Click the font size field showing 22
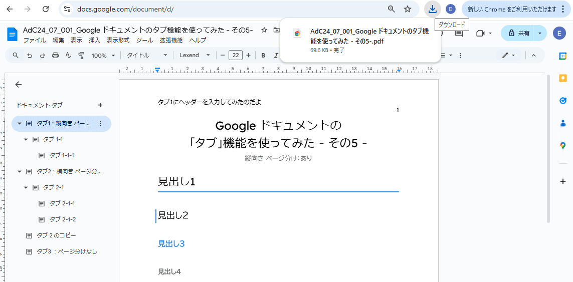This screenshot has height=282, width=573. pos(235,56)
